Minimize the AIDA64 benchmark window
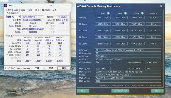Image resolution: width=171 pixels, height=98 pixels. [153, 6]
